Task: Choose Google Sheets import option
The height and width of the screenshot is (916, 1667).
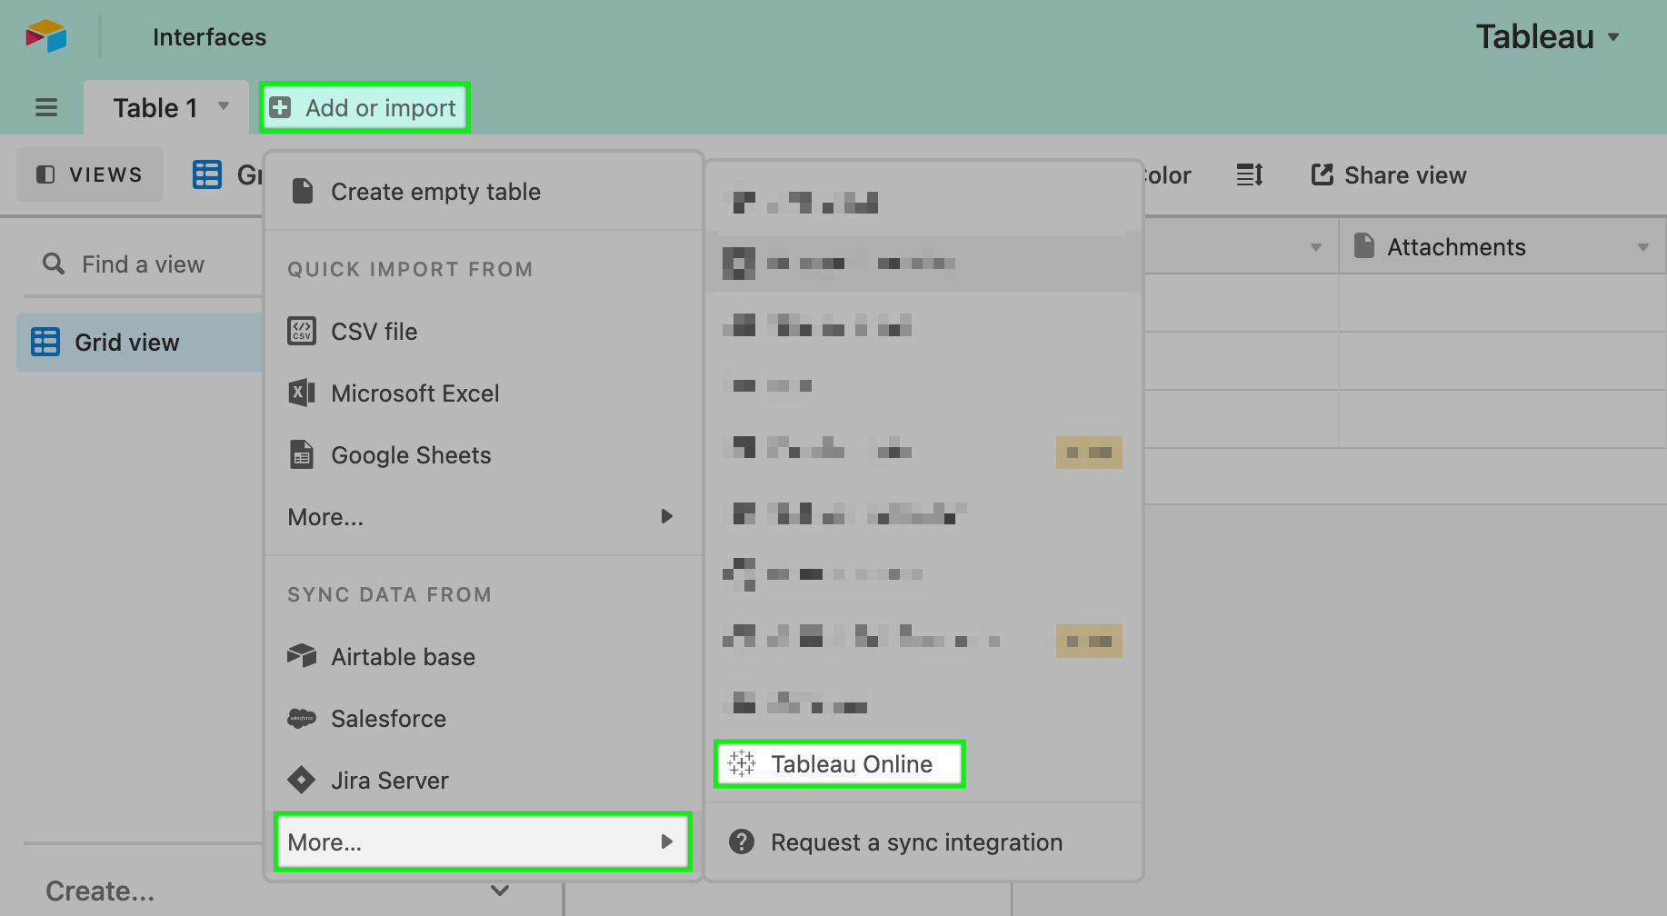Action: (x=484, y=454)
